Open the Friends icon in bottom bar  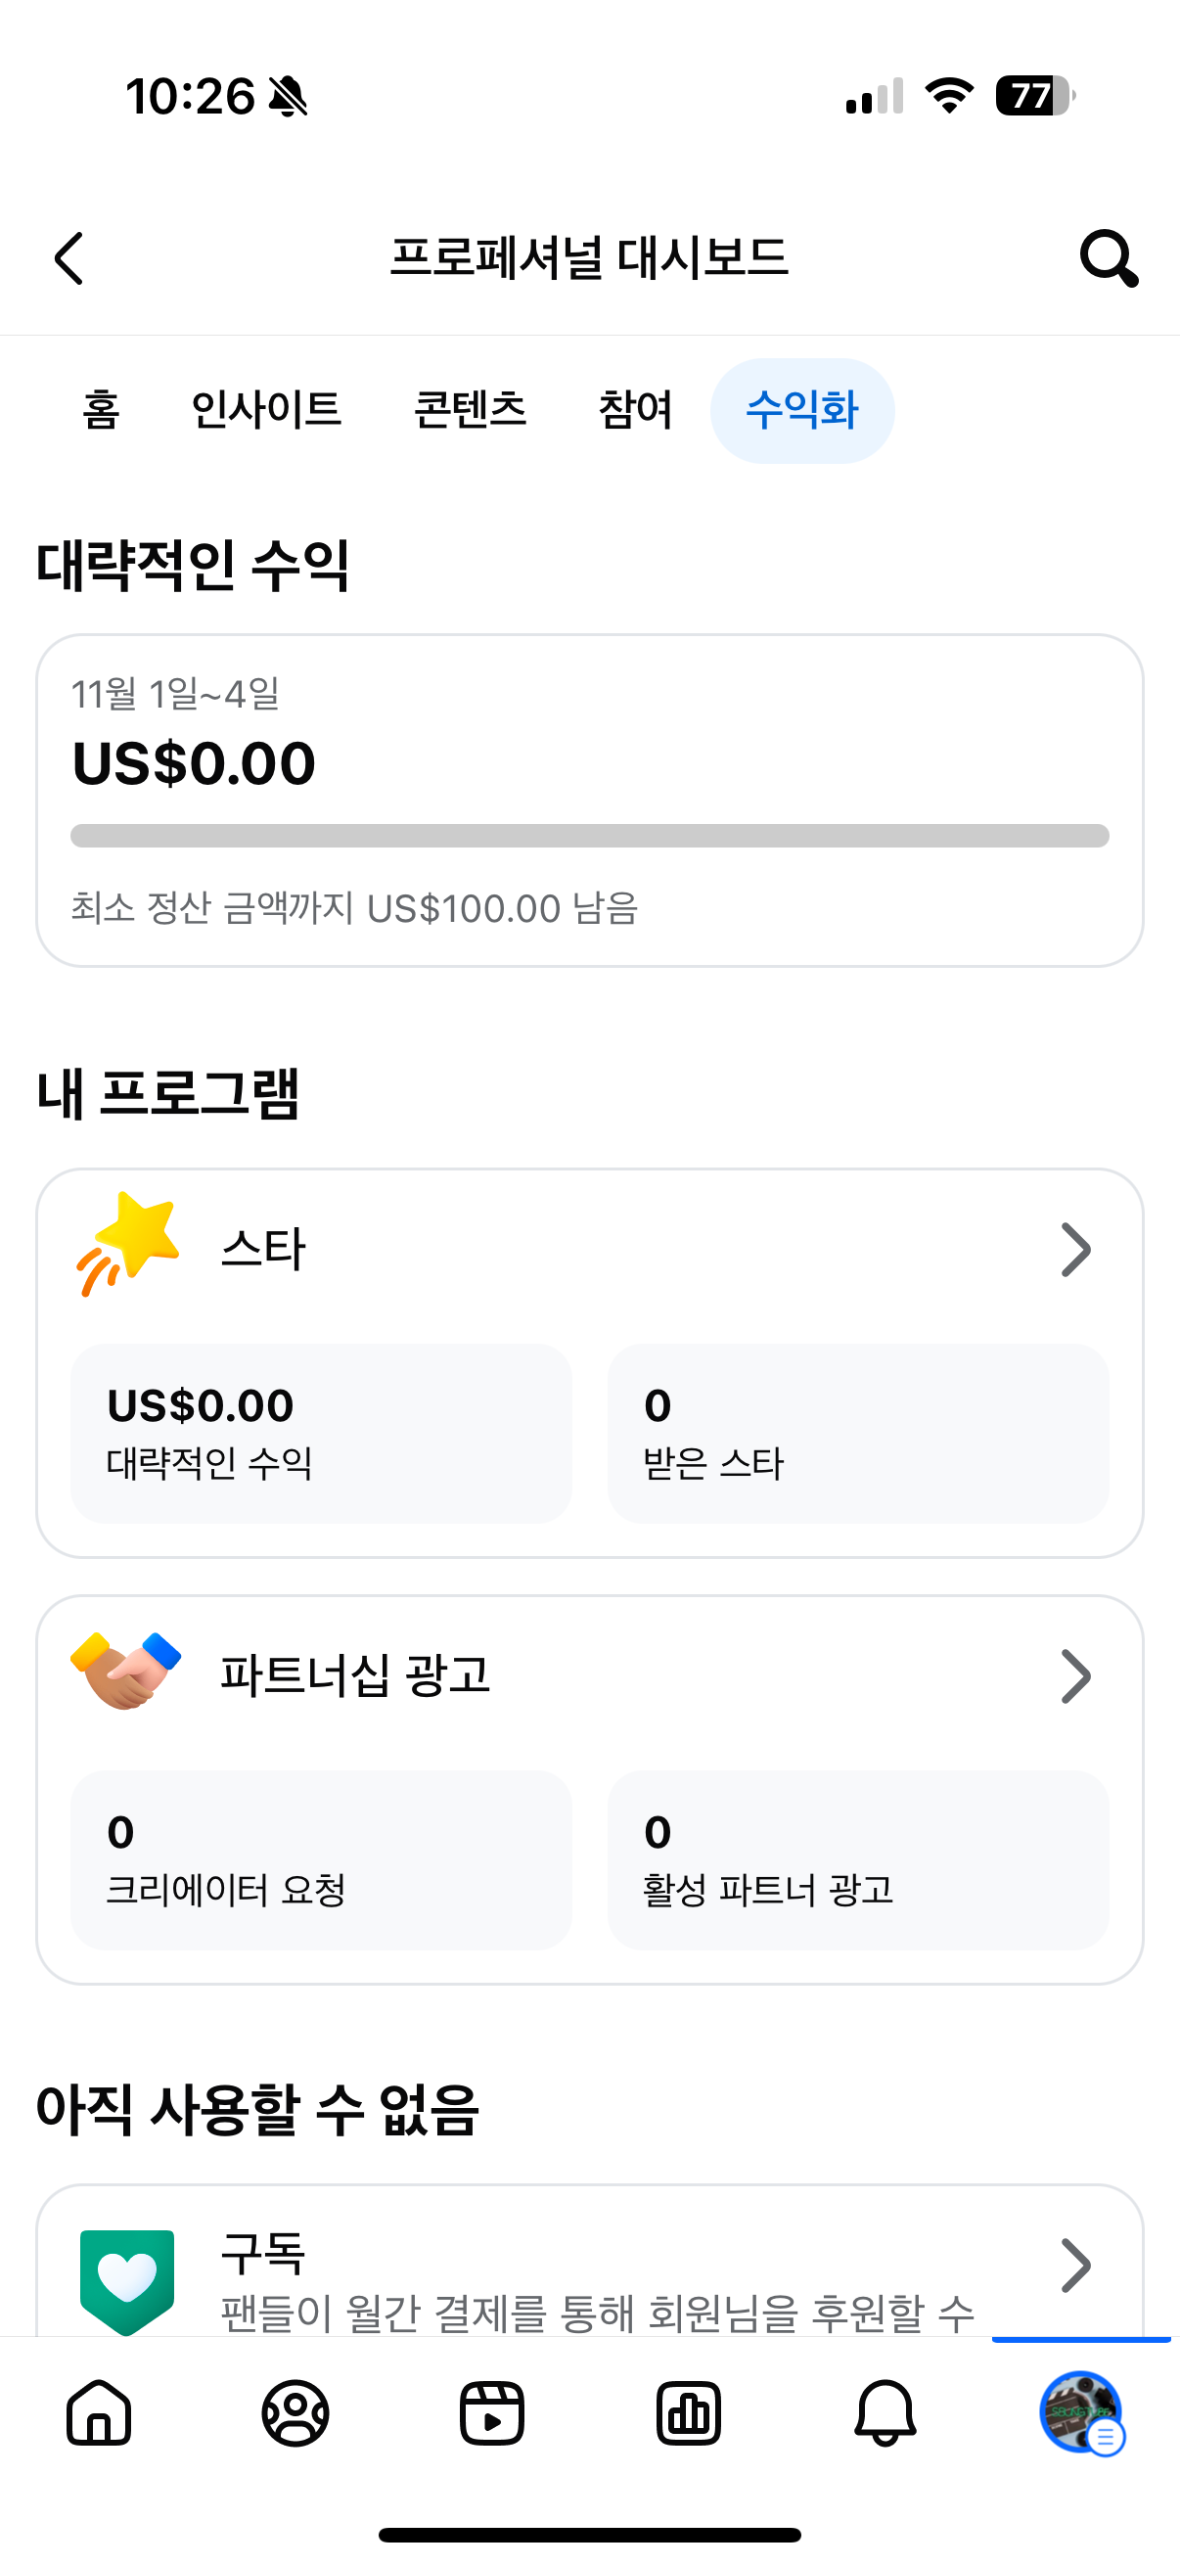pos(295,2412)
